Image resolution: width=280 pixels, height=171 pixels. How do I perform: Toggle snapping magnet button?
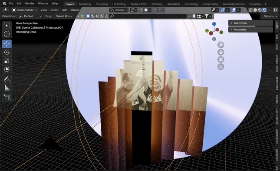click(x=141, y=10)
